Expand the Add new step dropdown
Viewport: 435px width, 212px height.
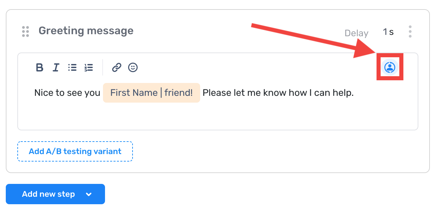pyautogui.click(x=88, y=194)
